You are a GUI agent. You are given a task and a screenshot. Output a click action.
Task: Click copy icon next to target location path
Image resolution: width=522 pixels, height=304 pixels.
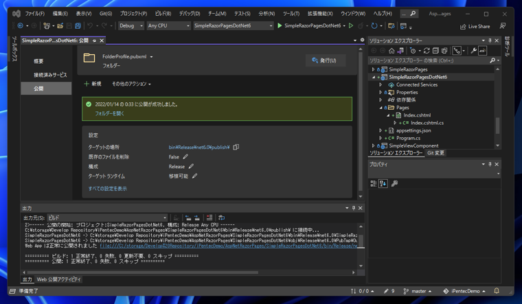click(x=236, y=147)
